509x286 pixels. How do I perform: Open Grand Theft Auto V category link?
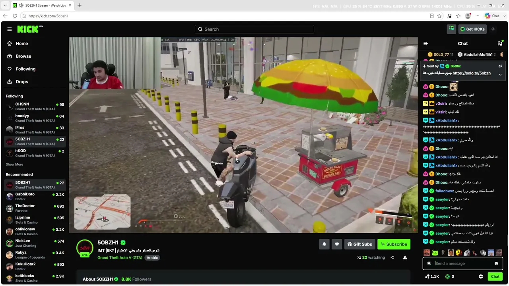120,258
